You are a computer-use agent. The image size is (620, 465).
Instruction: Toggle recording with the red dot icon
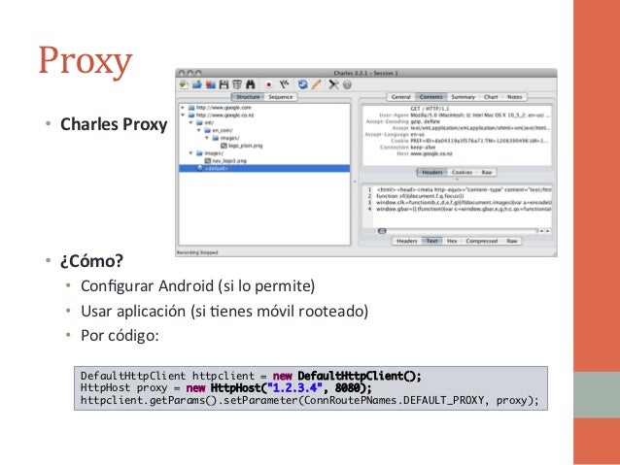click(x=269, y=84)
